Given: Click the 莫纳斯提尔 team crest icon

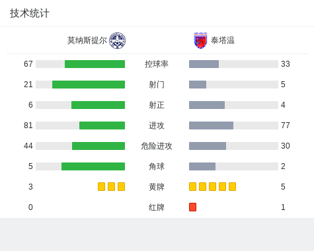Looking at the screenshot, I should (118, 40).
